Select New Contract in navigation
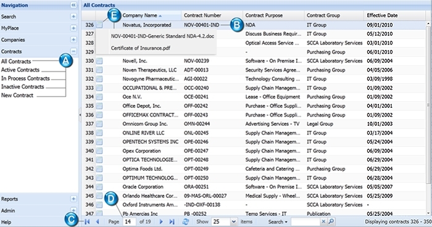432x227 pixels. [x=17, y=96]
